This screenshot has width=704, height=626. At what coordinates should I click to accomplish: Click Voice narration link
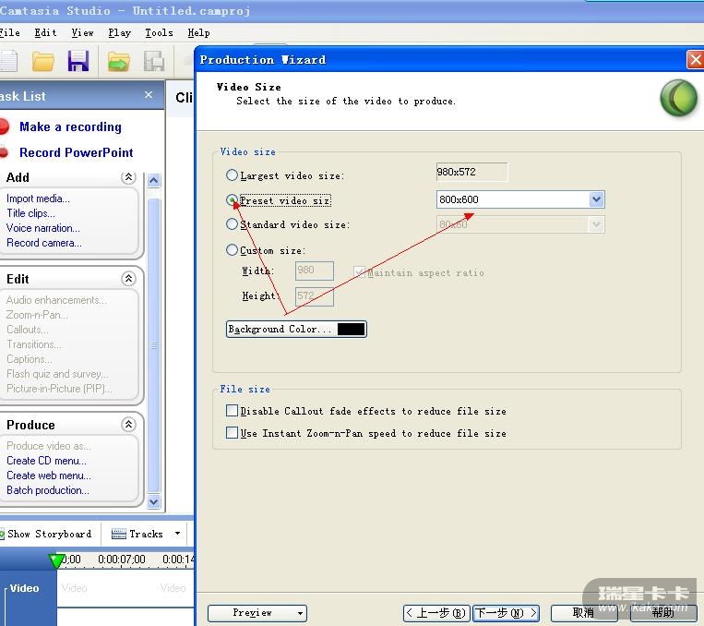(43, 228)
